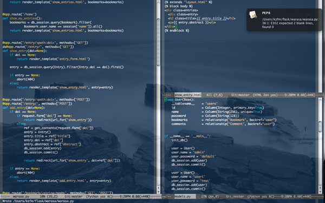Click the 'ref = get_contents(request.form['doi'])' line
Image resolution: width=325 pixels, height=203 pixels.
point(58,128)
